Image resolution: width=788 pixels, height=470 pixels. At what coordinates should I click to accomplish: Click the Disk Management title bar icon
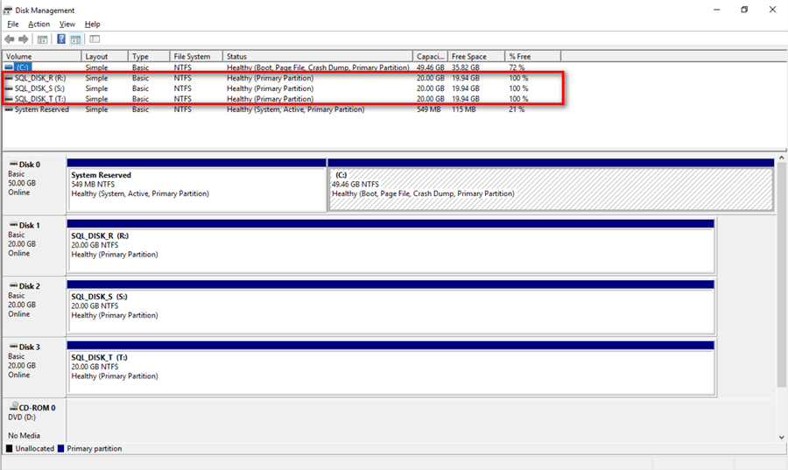click(8, 10)
